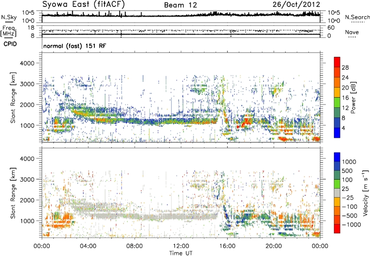Image resolution: width=370 pixels, height=256 pixels.
Task: Click the date '26/Oct/2012'
Action: point(296,5)
